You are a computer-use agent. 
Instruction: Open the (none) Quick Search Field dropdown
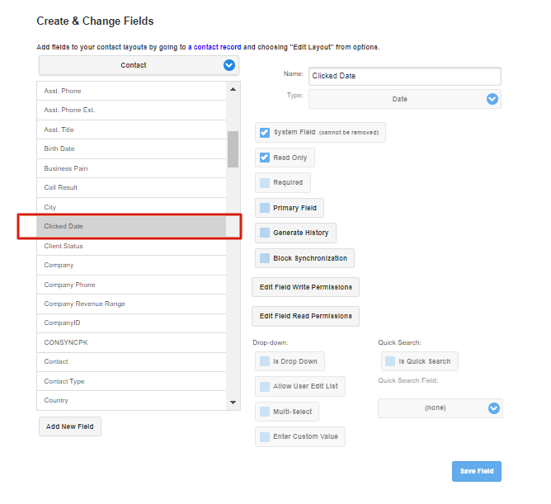(440, 408)
